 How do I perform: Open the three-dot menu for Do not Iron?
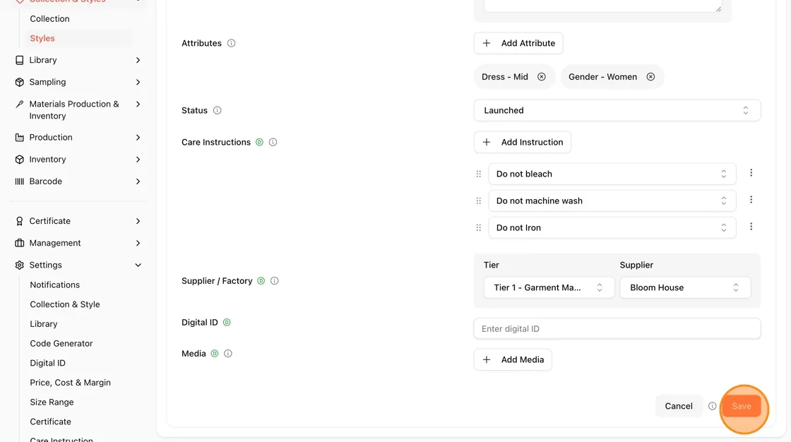click(x=751, y=227)
